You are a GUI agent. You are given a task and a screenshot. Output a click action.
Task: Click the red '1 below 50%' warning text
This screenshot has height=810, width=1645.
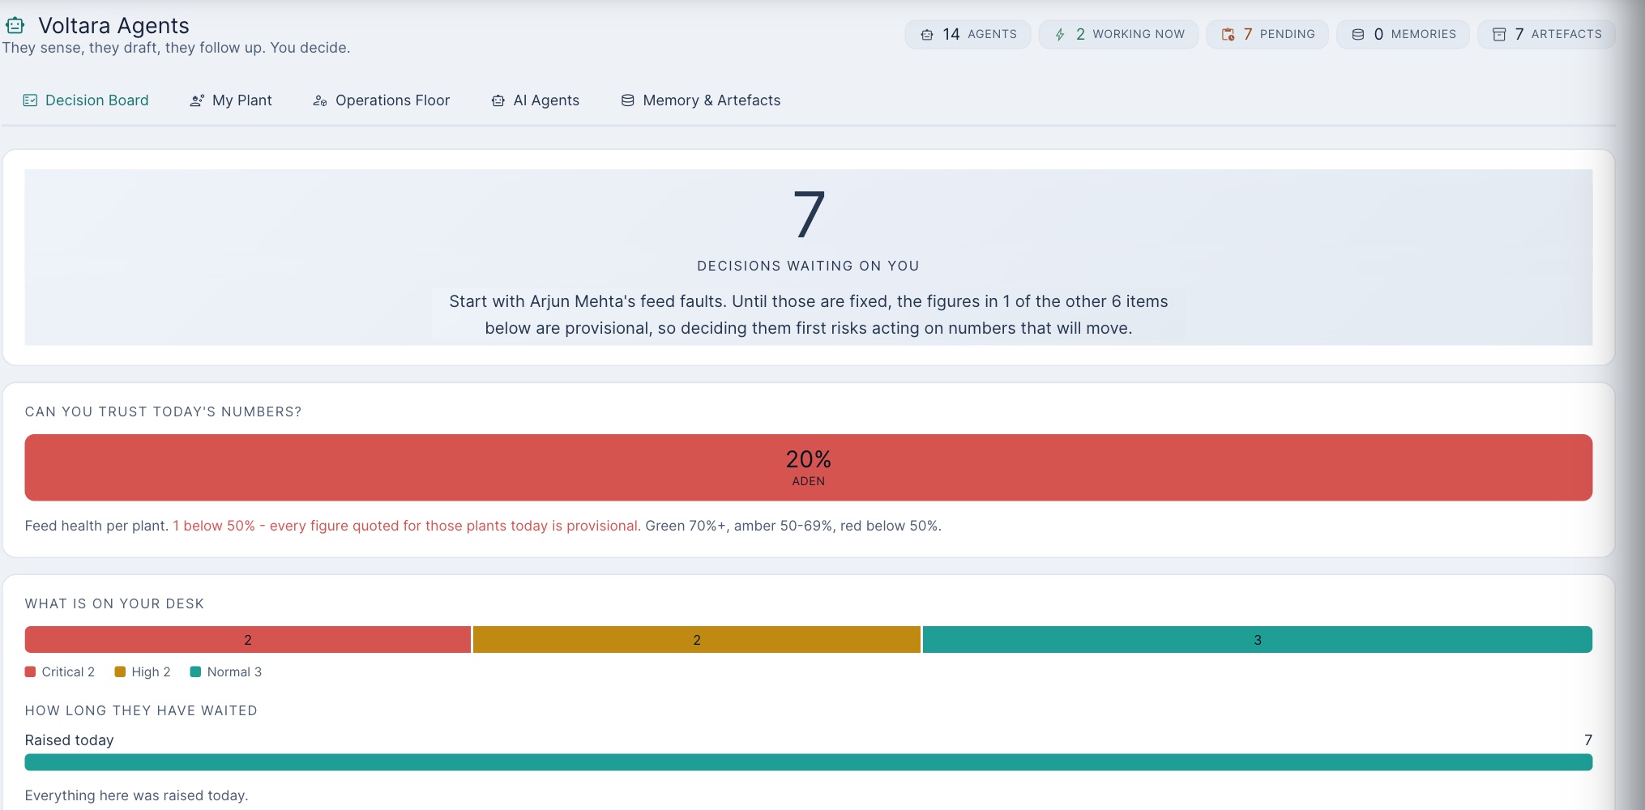pyautogui.click(x=406, y=526)
